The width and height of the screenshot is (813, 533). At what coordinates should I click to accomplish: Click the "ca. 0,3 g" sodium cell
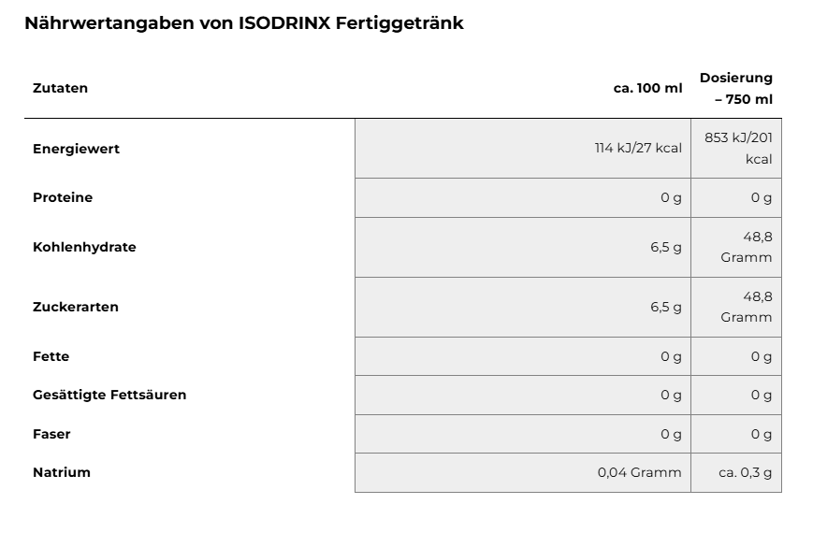tap(746, 472)
